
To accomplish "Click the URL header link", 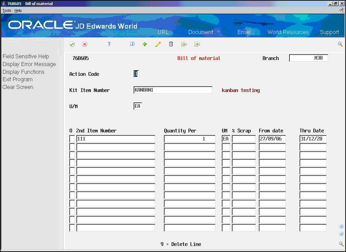I will 163,32.
